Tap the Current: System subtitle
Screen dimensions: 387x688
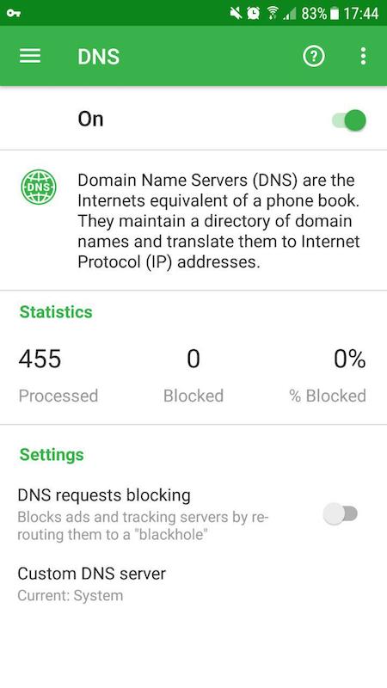71,596
